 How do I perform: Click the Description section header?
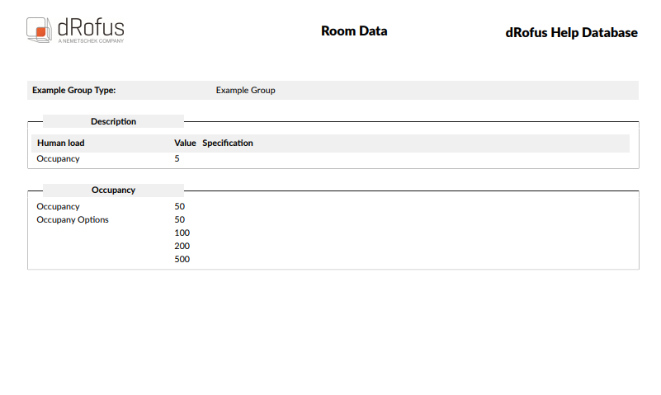(x=113, y=121)
